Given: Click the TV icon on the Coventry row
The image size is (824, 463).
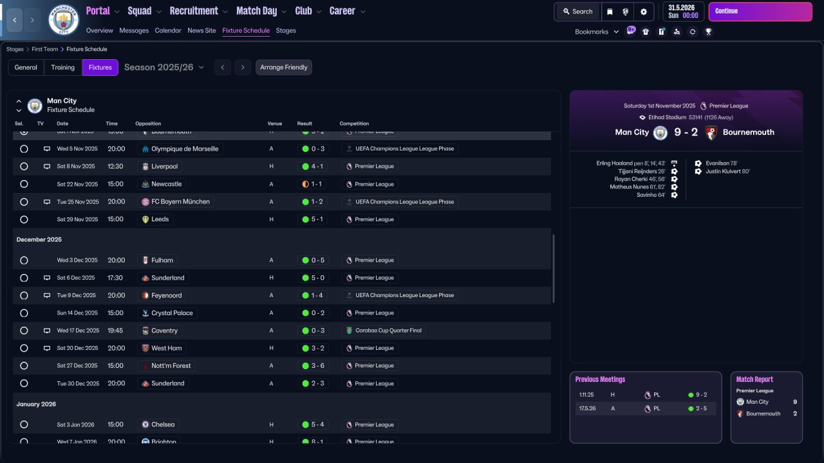Looking at the screenshot, I should click(x=47, y=331).
